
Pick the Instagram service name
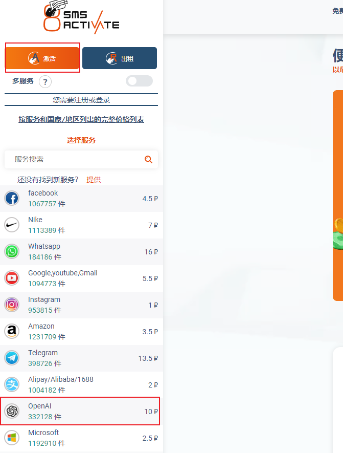(44, 299)
